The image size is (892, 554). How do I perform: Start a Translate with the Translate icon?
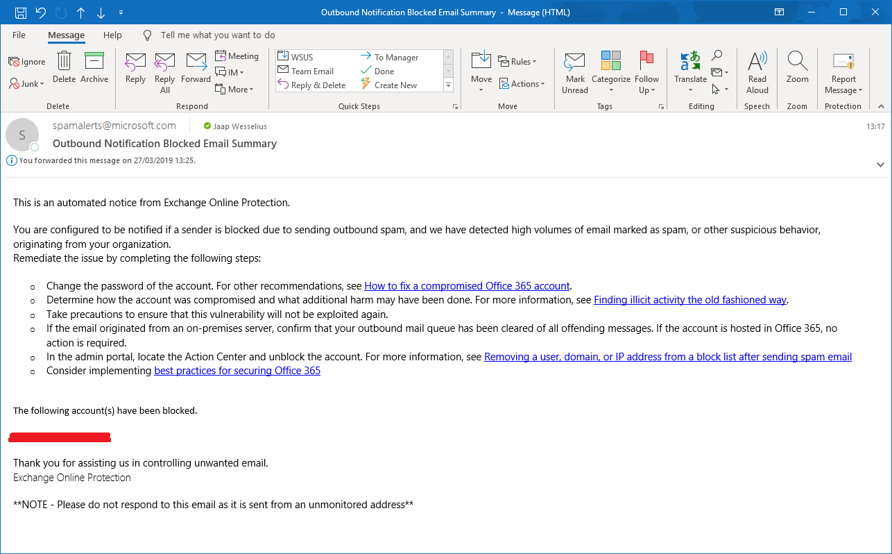689,67
